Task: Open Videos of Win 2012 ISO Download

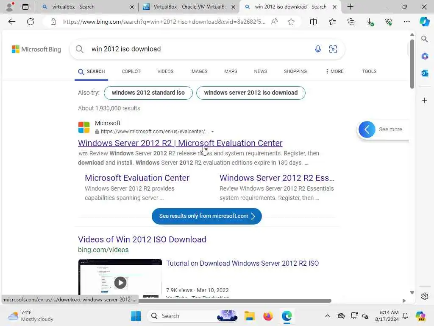Action: (142, 239)
